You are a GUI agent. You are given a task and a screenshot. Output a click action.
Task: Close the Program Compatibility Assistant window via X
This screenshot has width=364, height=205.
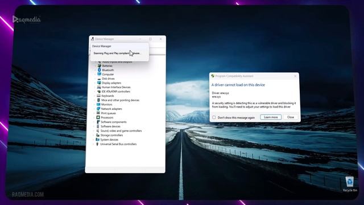click(295, 76)
